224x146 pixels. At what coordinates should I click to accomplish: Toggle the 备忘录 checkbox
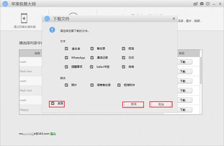(x=92, y=48)
